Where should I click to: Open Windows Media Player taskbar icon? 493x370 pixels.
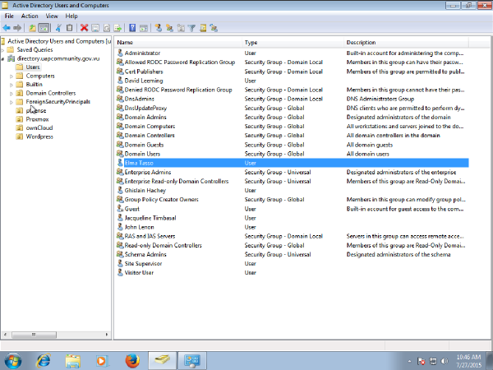[x=102, y=361]
